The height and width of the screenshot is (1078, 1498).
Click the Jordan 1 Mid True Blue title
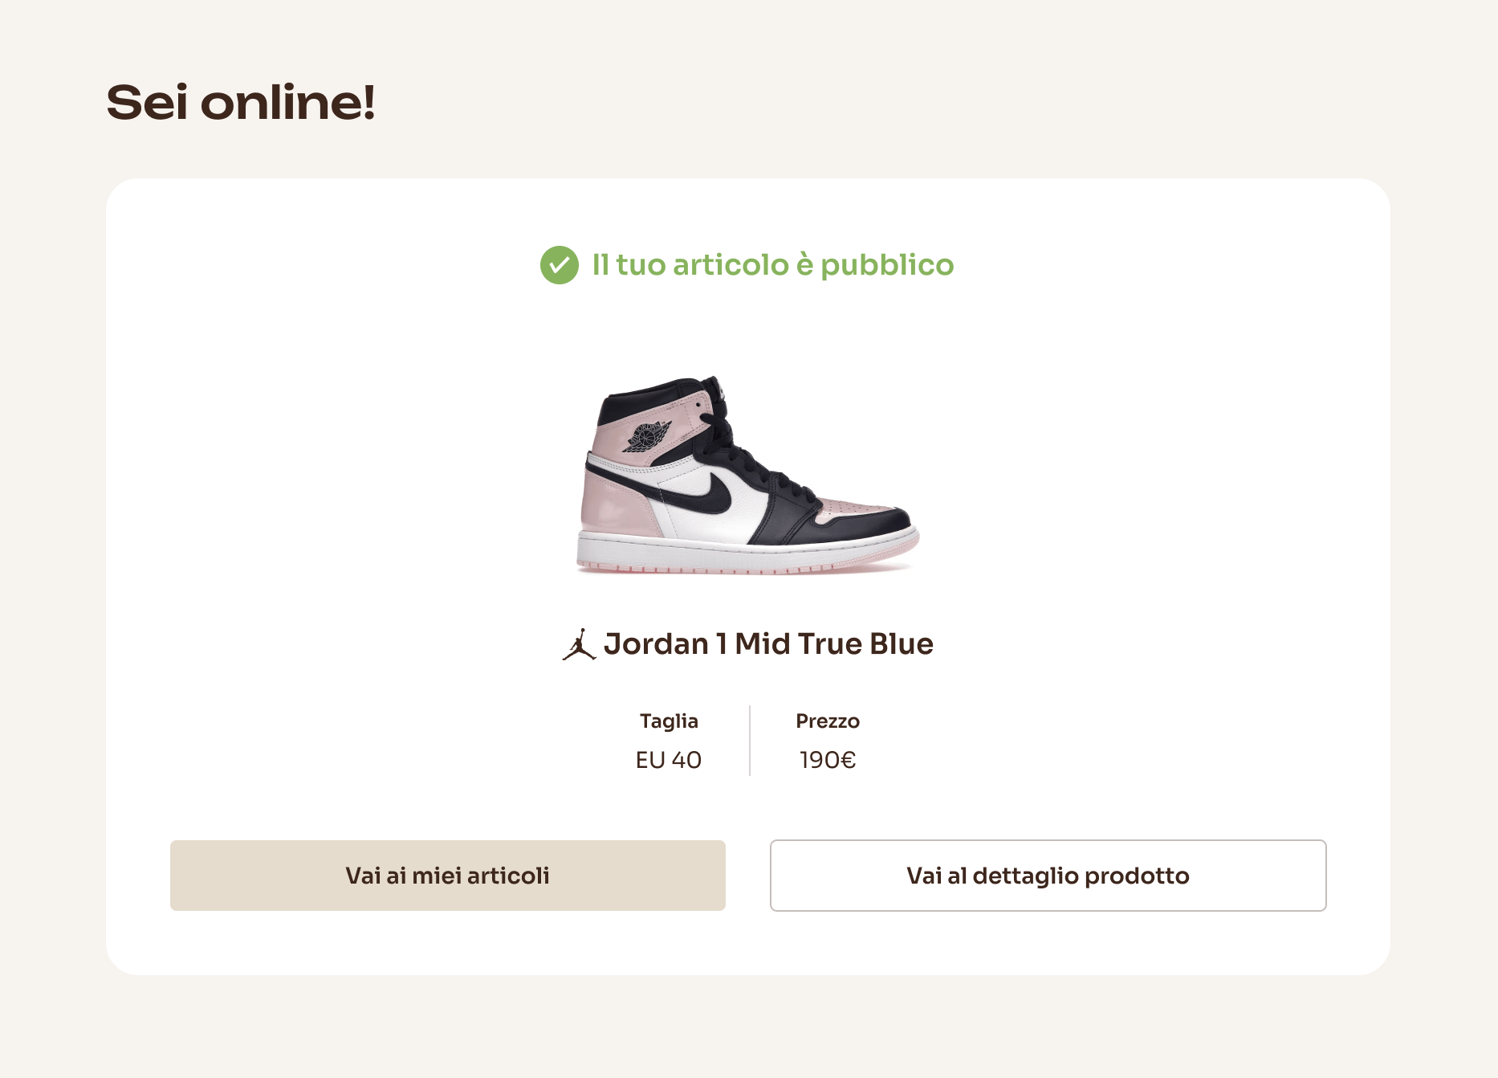coord(768,644)
